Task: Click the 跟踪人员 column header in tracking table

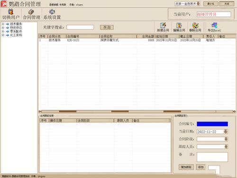Action: pyautogui.click(x=123, y=121)
